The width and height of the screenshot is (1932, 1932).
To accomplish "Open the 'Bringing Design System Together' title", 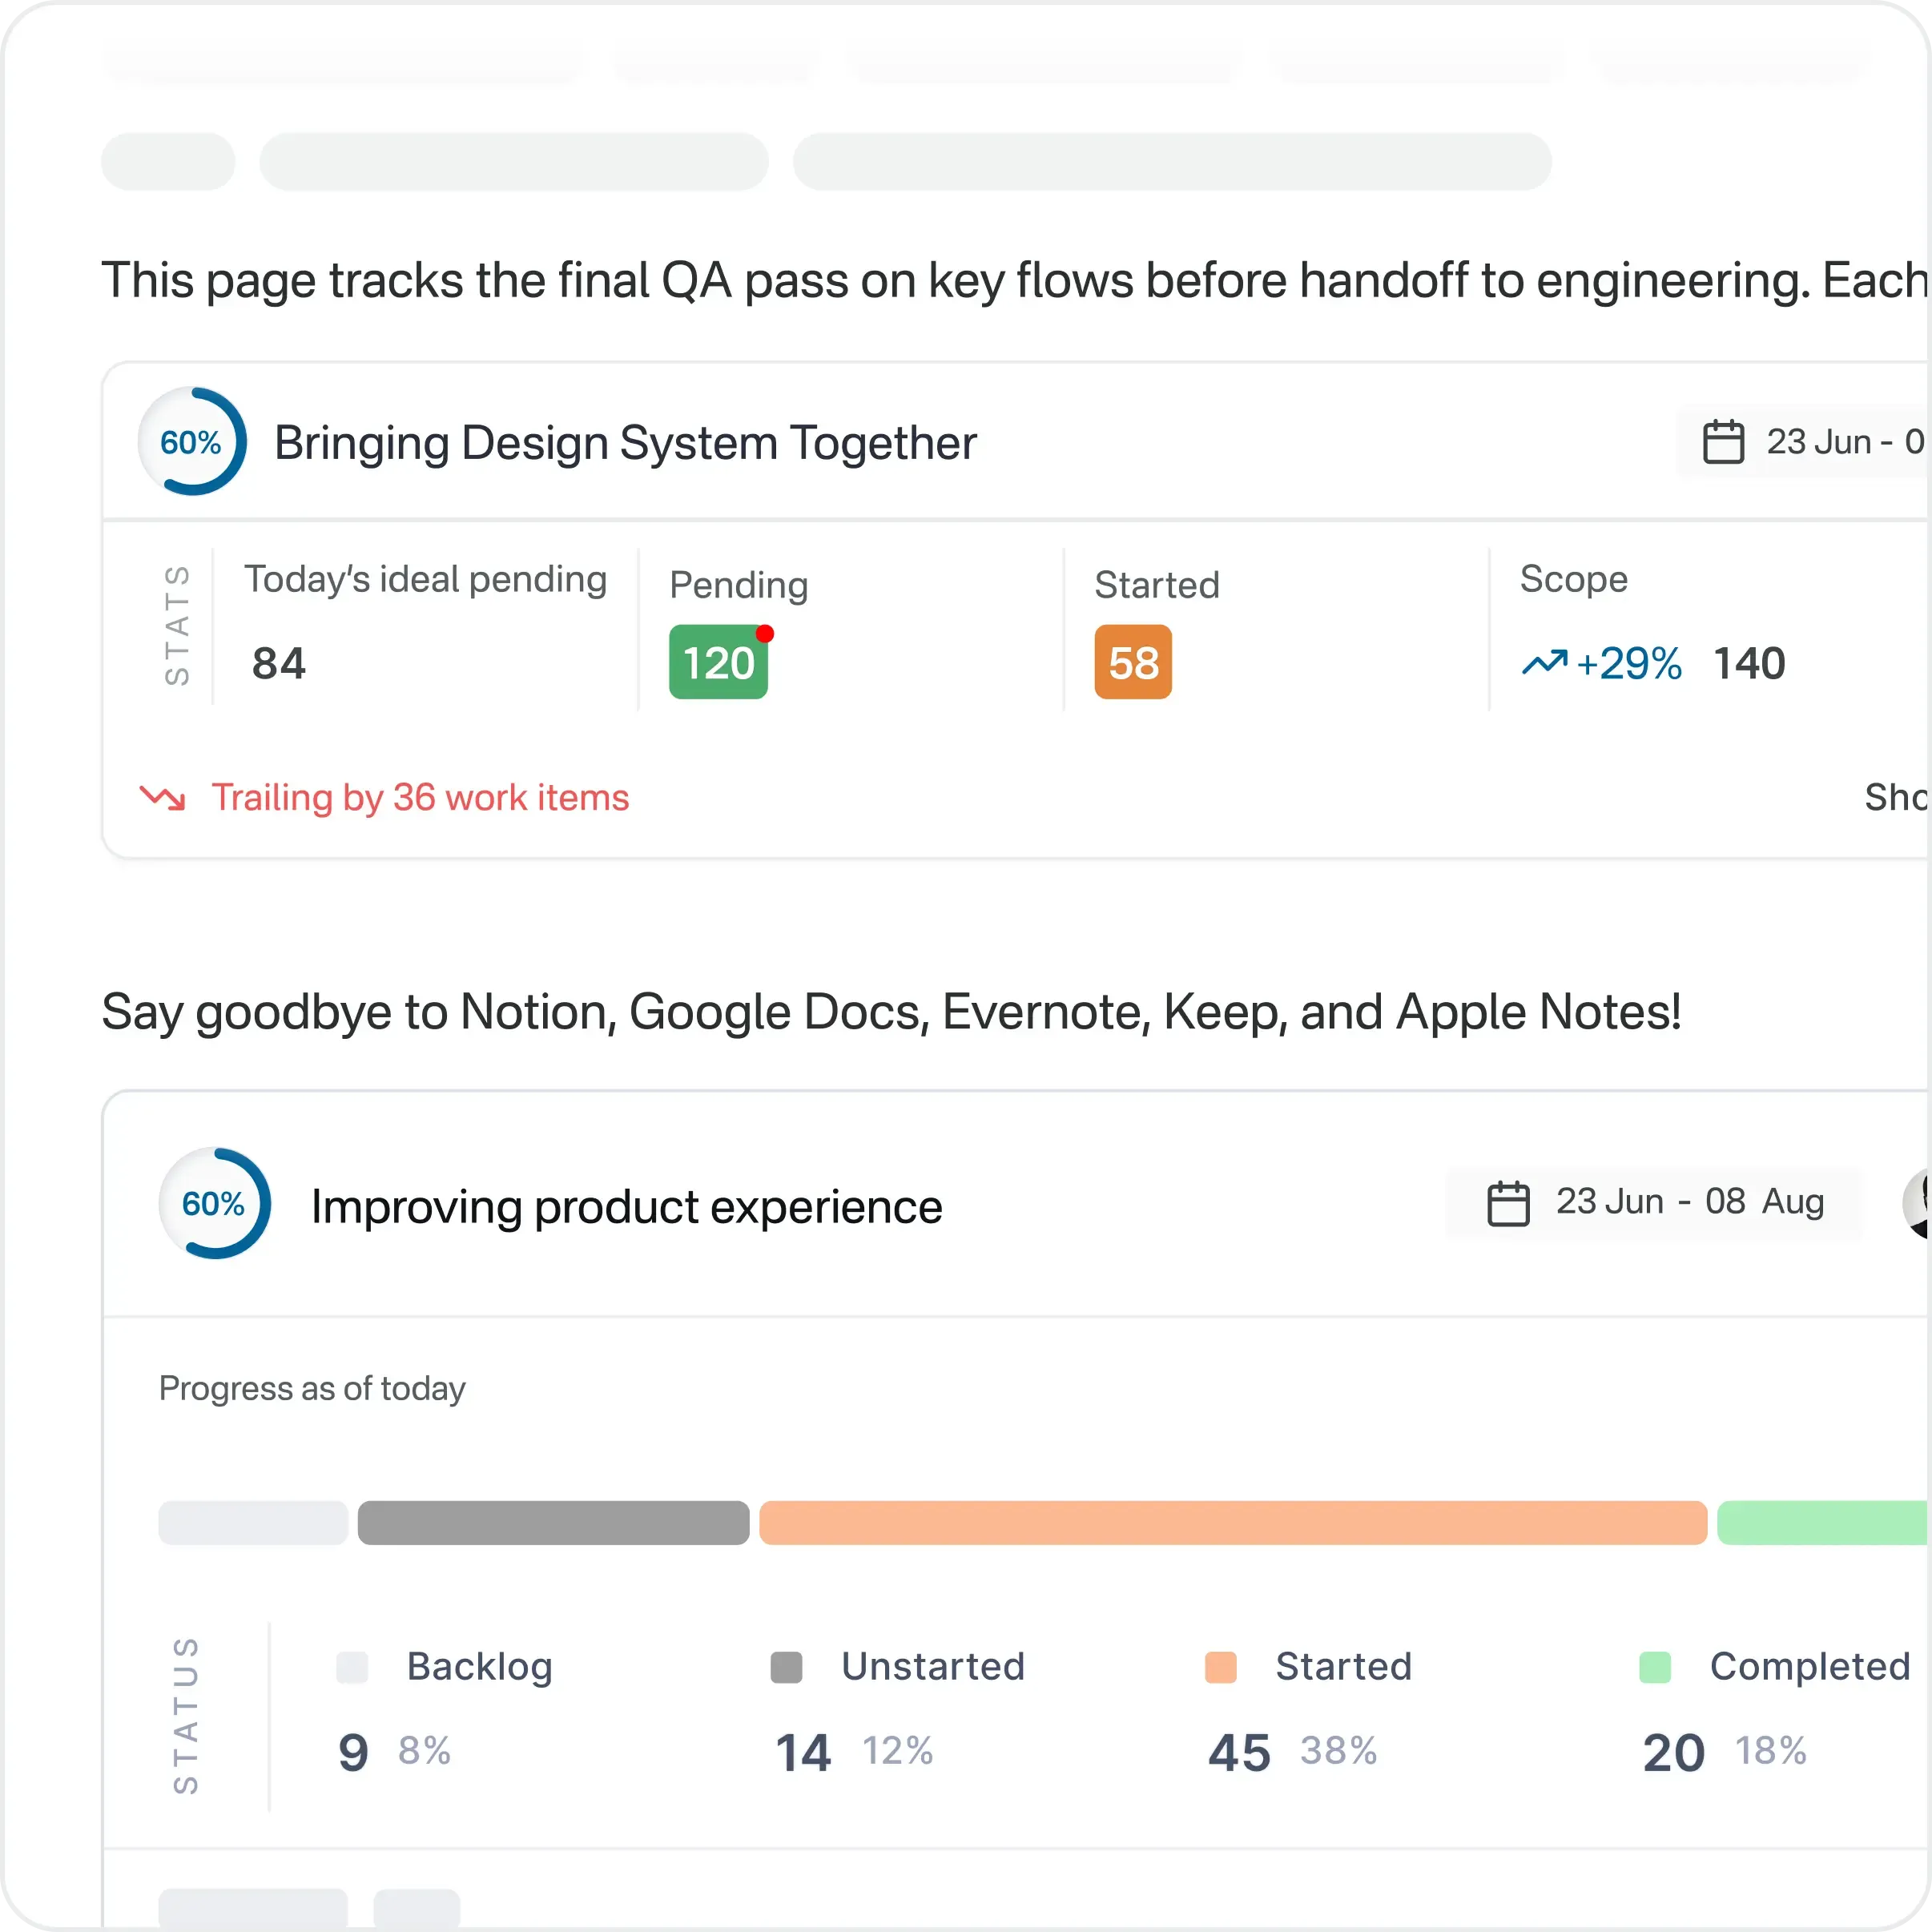I will coord(625,443).
